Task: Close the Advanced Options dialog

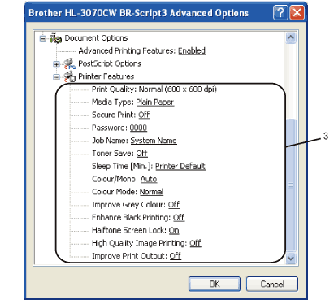Action: pyautogui.click(x=297, y=13)
